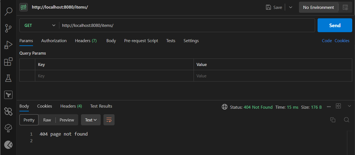Switch response view to Raw
355x155 pixels.
click(x=47, y=120)
